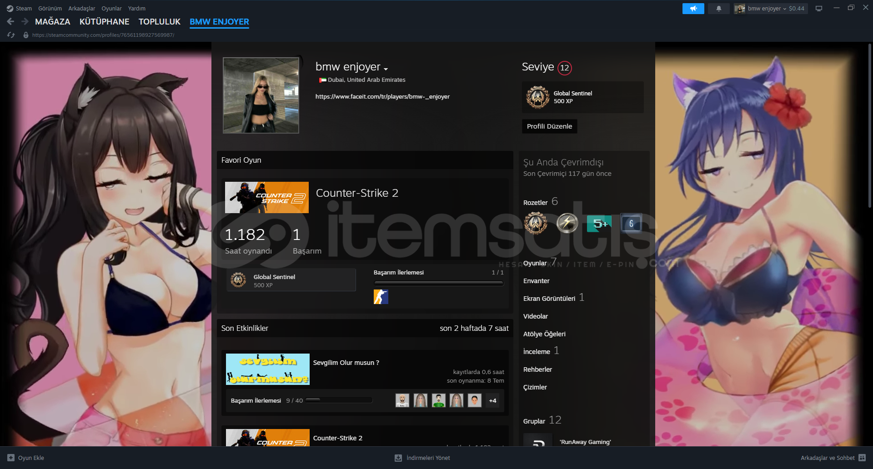This screenshot has height=469, width=873.
Task: Switch to MAĞAZA tab
Action: point(53,21)
